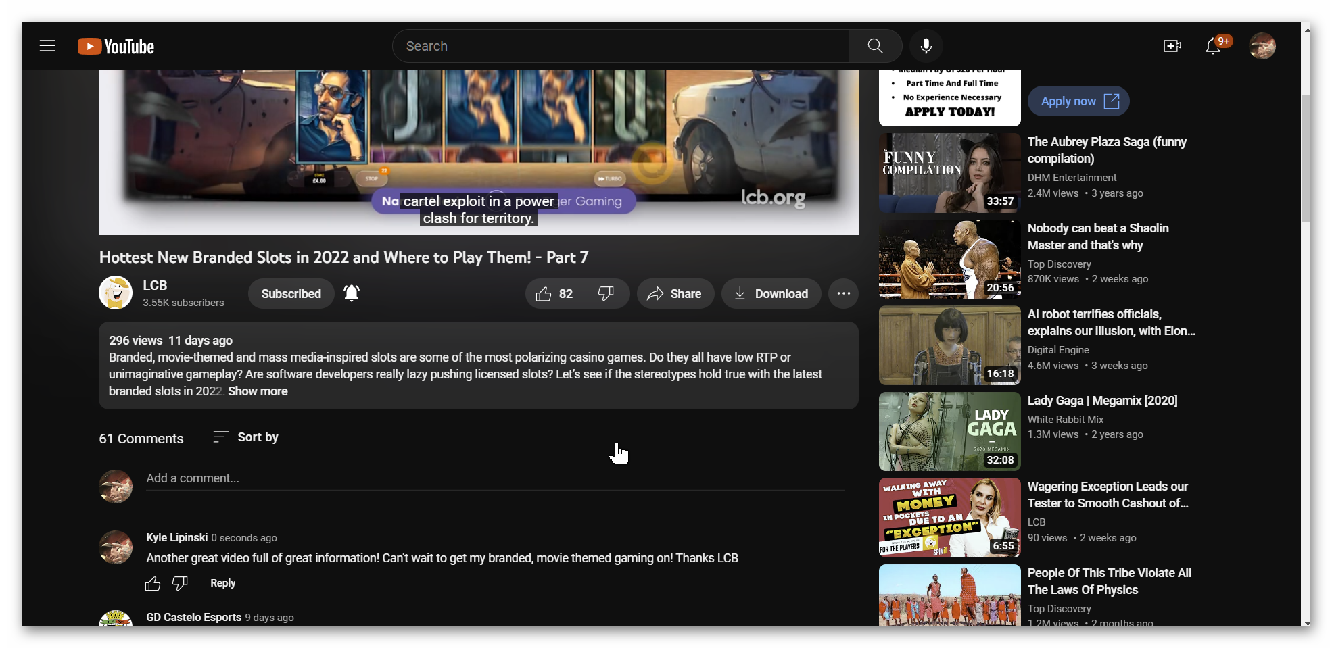
Task: Click the '61 Comments' count text
Action: 141,439
